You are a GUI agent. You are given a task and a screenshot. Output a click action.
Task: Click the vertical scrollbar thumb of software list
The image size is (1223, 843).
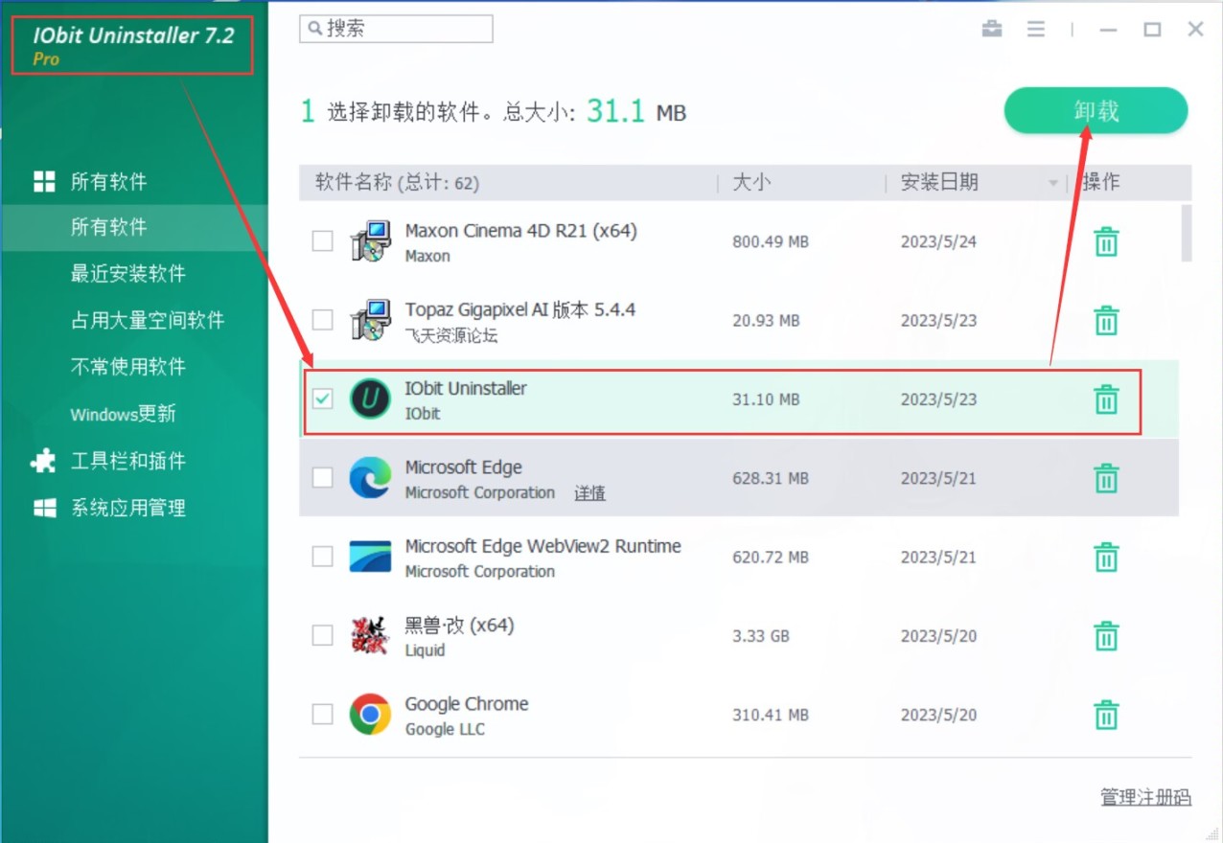pos(1187,233)
